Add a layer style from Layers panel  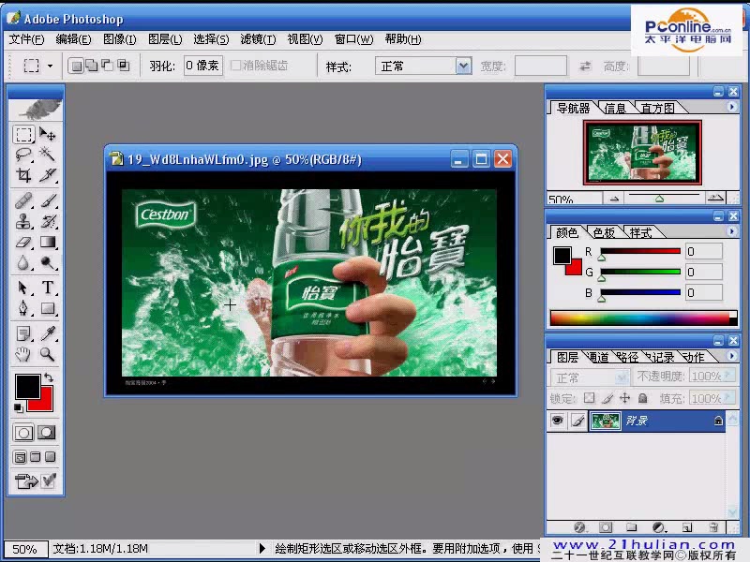click(579, 527)
